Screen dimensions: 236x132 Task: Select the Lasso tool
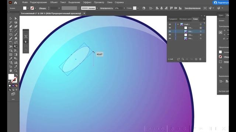click(x=16, y=23)
